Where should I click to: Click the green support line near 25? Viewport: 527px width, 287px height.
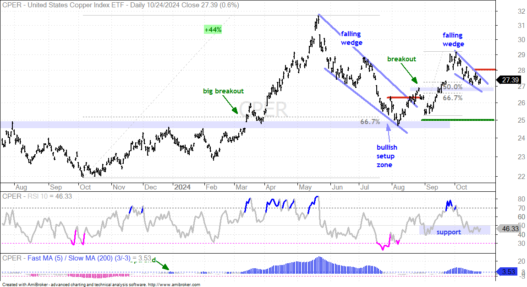pos(458,120)
